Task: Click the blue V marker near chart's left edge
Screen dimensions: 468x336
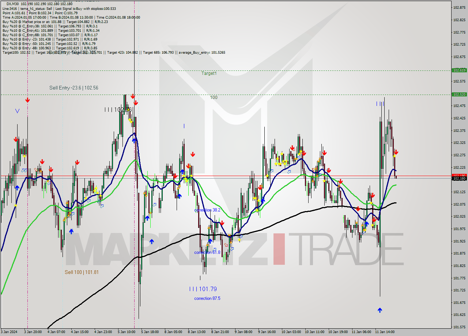Action: tap(17, 111)
